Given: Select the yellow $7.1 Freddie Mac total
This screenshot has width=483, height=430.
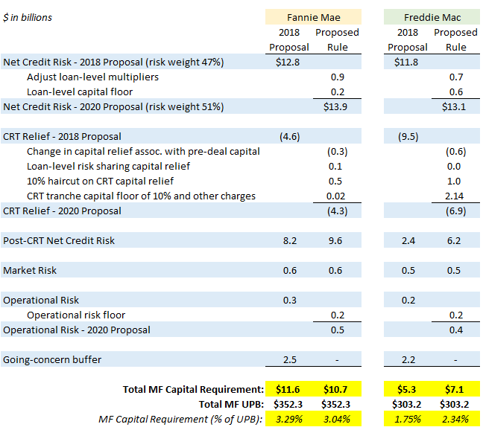Looking at the screenshot, I should tap(455, 389).
